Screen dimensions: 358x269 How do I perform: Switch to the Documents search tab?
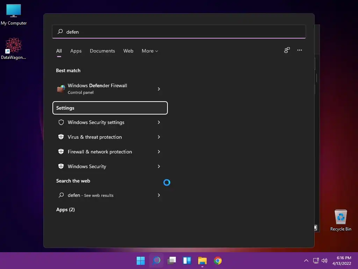pos(102,51)
